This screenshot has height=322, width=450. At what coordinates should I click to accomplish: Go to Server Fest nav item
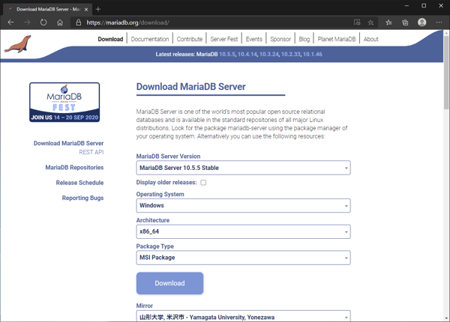coord(224,39)
